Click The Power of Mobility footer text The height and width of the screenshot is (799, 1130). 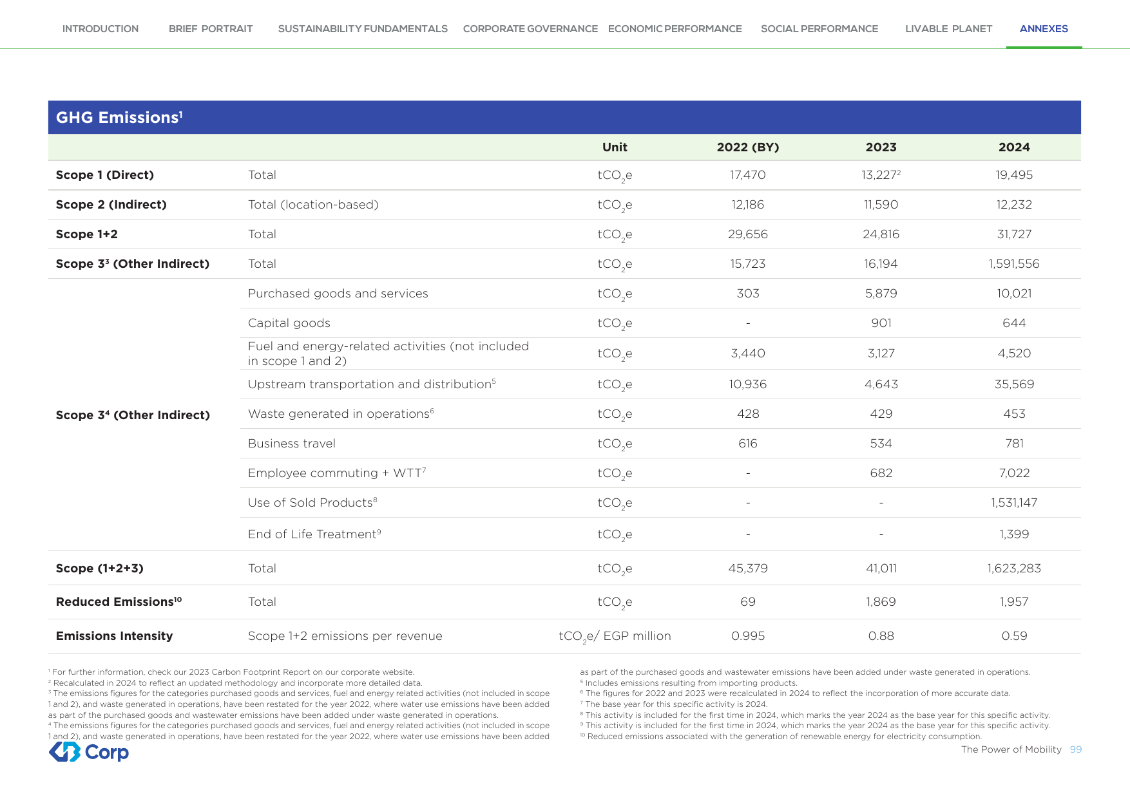(1011, 749)
